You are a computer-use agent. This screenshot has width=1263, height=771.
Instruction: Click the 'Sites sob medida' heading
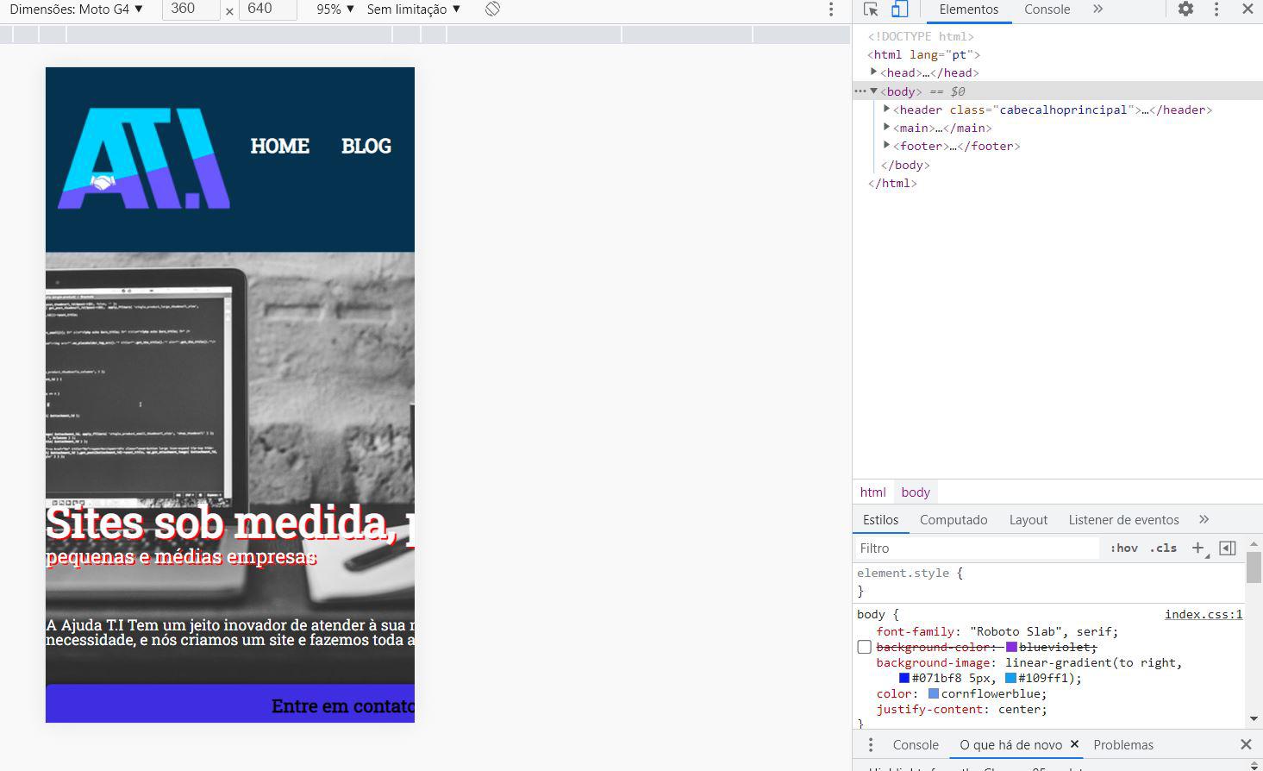[x=230, y=523]
